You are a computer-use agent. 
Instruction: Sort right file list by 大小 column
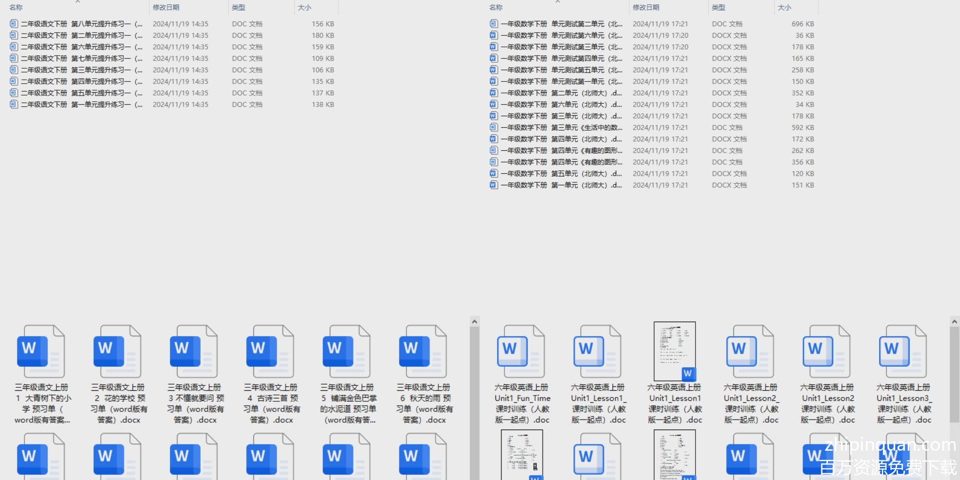pyautogui.click(x=784, y=8)
